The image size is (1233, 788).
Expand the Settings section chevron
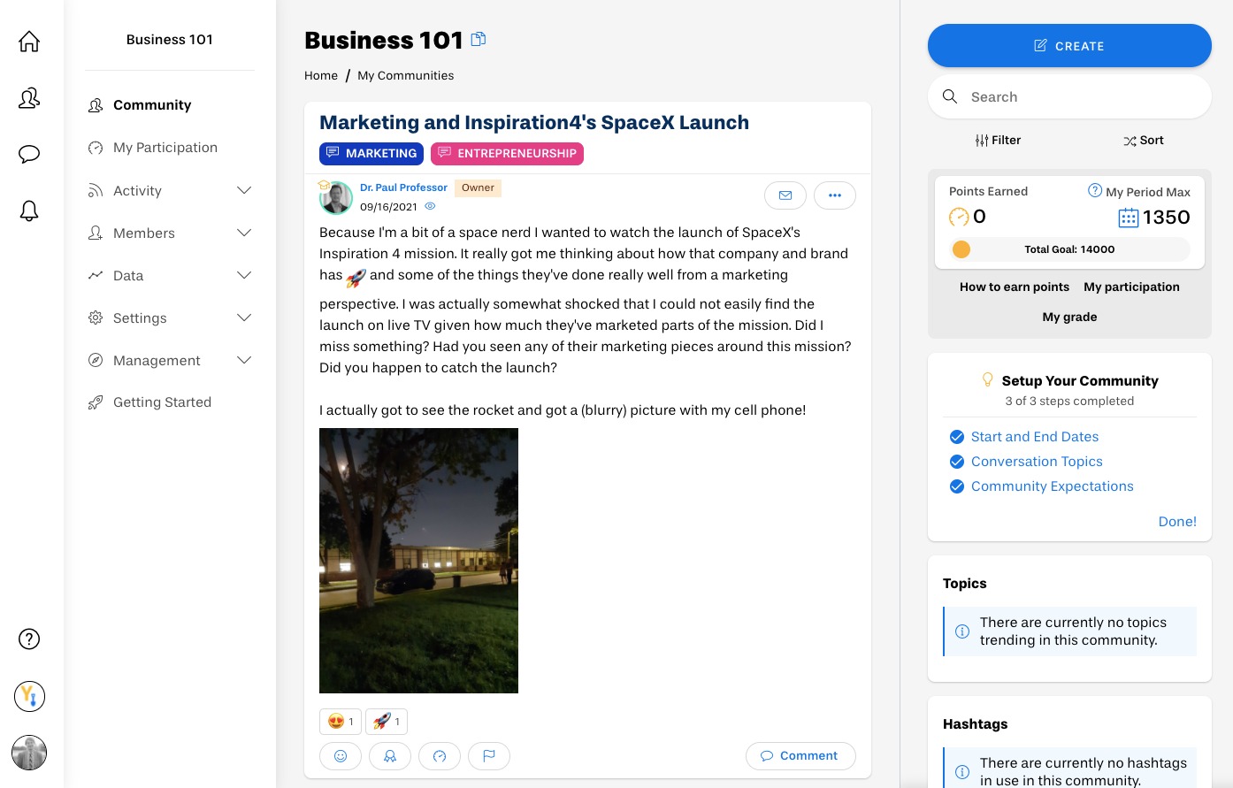click(x=244, y=317)
